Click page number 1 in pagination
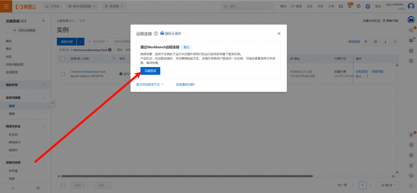Image resolution: width=417 pixels, height=193 pixels. (x=363, y=185)
